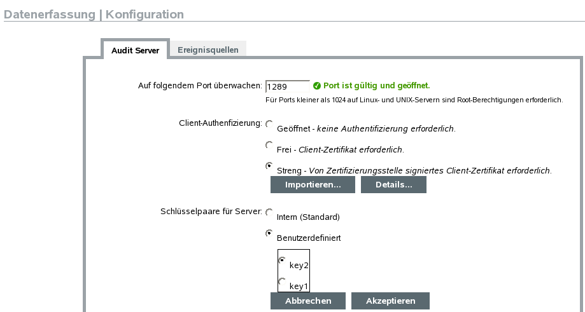Click the green port valid checkmark icon

(x=317, y=85)
